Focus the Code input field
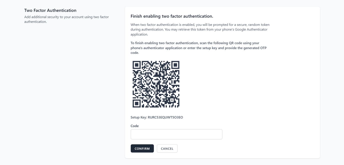This screenshot has width=344, height=165. [x=176, y=134]
